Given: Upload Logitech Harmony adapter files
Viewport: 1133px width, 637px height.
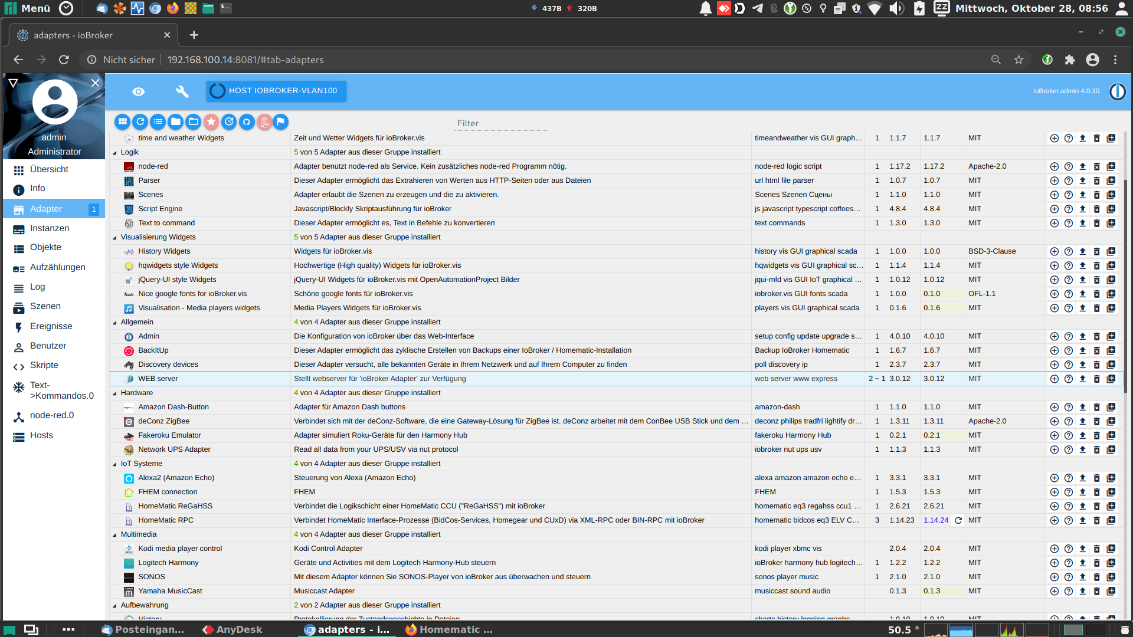Looking at the screenshot, I should click(x=1082, y=563).
